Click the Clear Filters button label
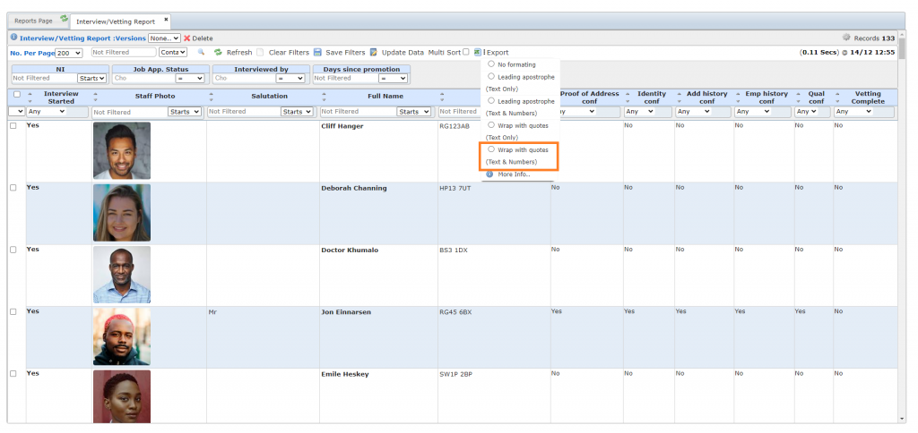This screenshot has width=918, height=433. click(289, 53)
